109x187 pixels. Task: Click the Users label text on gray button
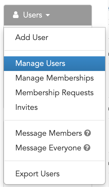[33, 15]
